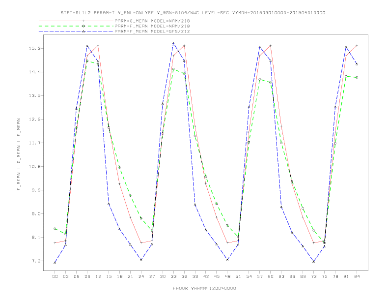Click x-axis forecast hour label 45

tap(217, 276)
